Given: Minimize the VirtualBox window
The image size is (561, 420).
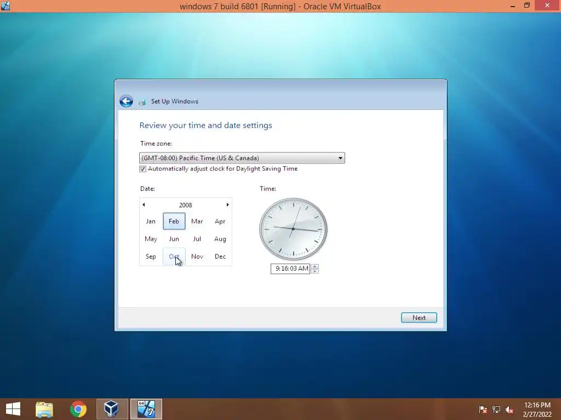Looking at the screenshot, I should (513, 6).
